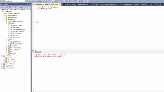
Task: Click the Cancel Executing Query icon
Action: [x=44, y=1]
